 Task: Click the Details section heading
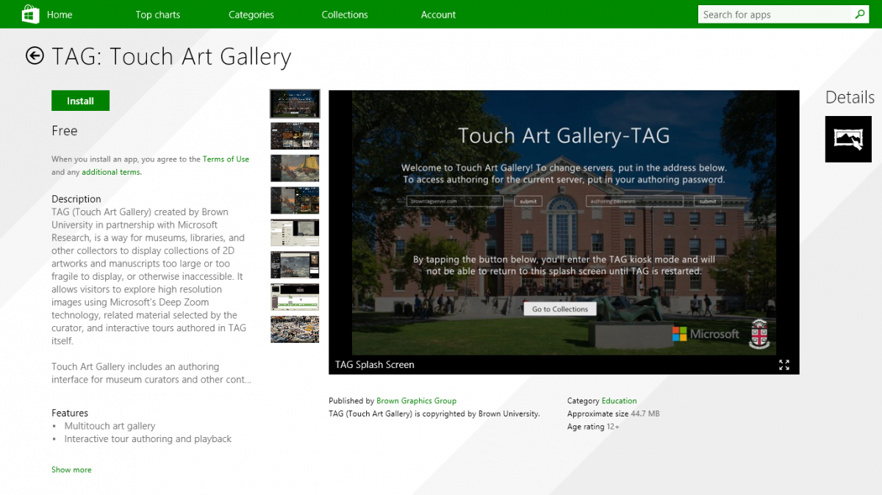[850, 98]
